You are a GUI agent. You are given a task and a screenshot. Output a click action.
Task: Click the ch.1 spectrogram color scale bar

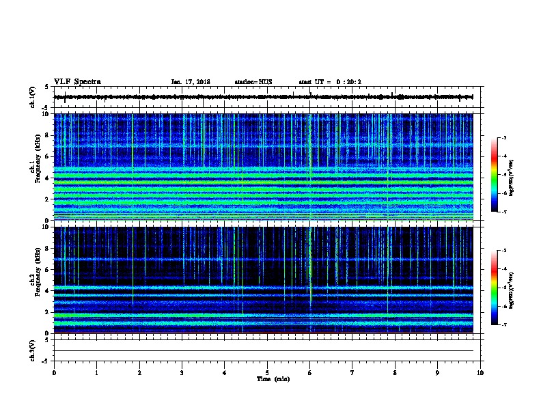[x=494, y=175]
